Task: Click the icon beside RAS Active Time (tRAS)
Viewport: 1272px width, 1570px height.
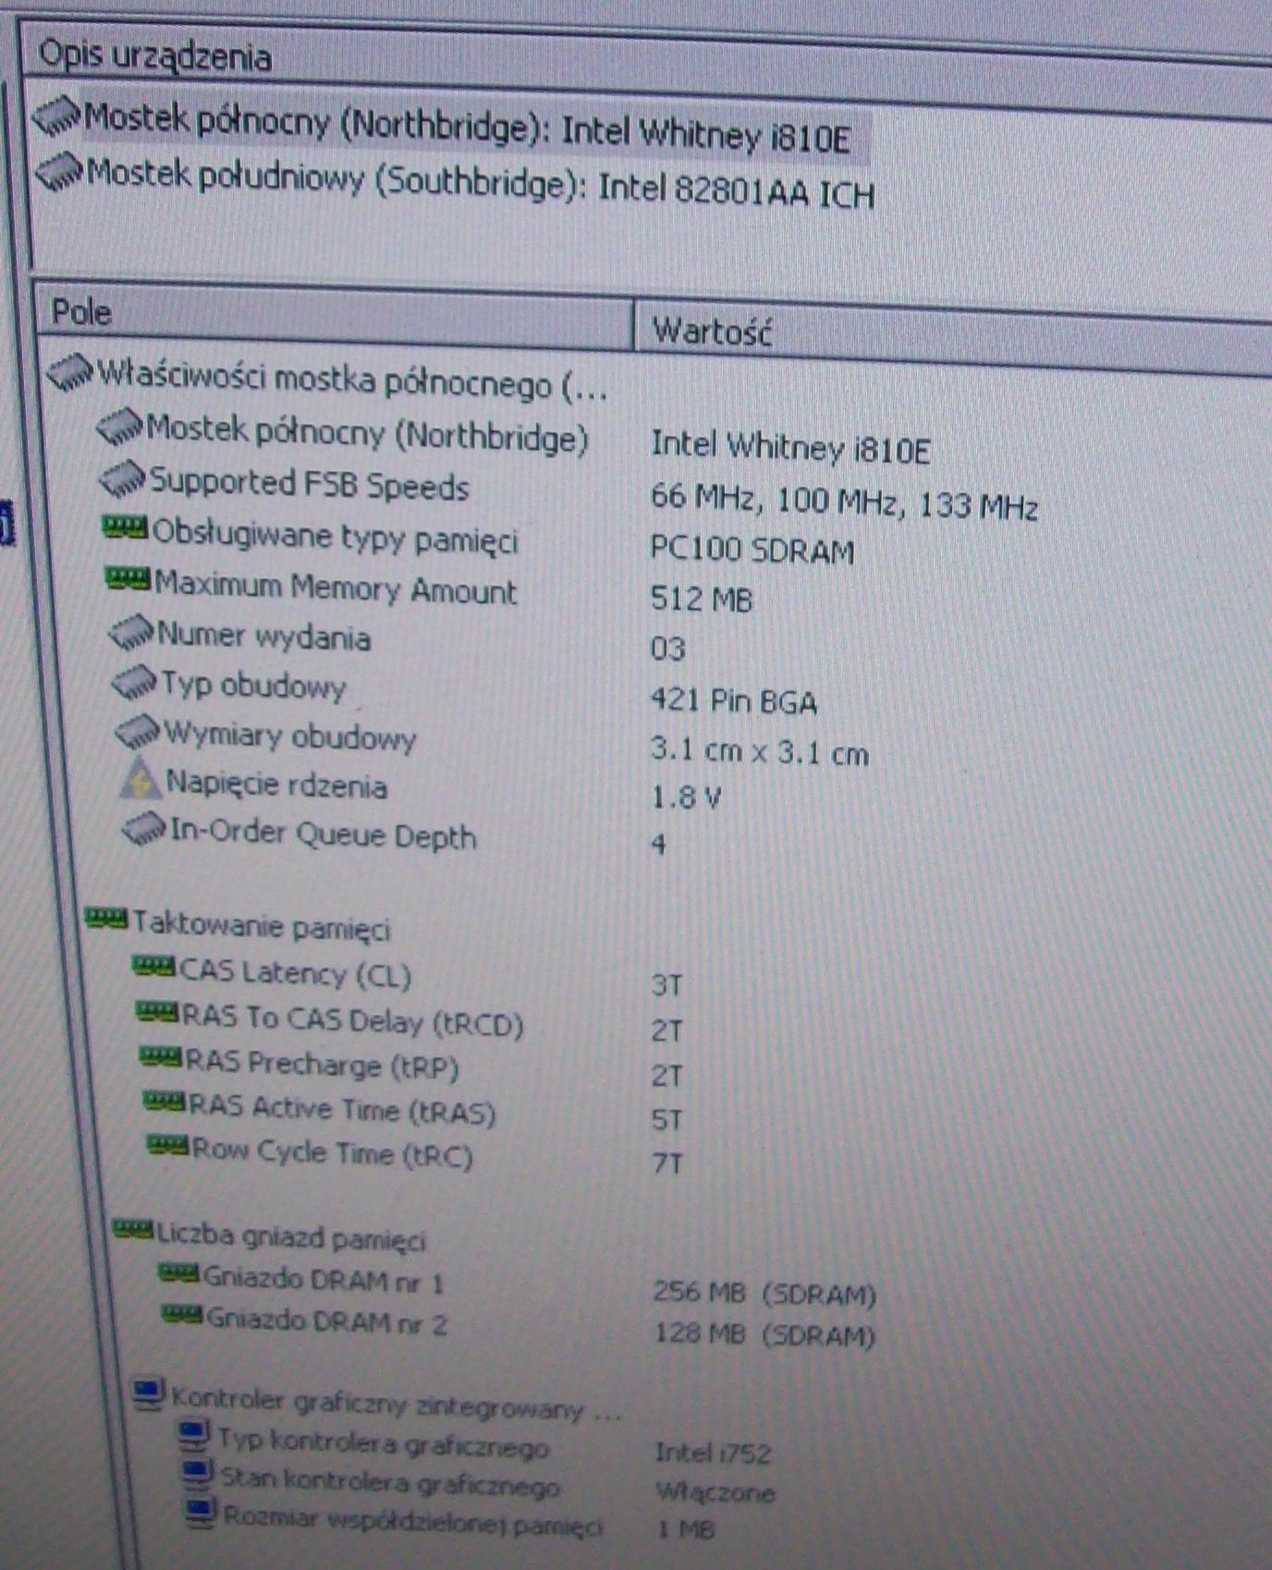Action: pyautogui.click(x=165, y=1100)
